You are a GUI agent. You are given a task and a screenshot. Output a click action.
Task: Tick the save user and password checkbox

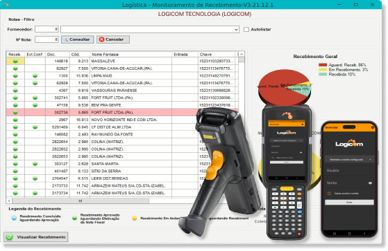tap(330, 194)
